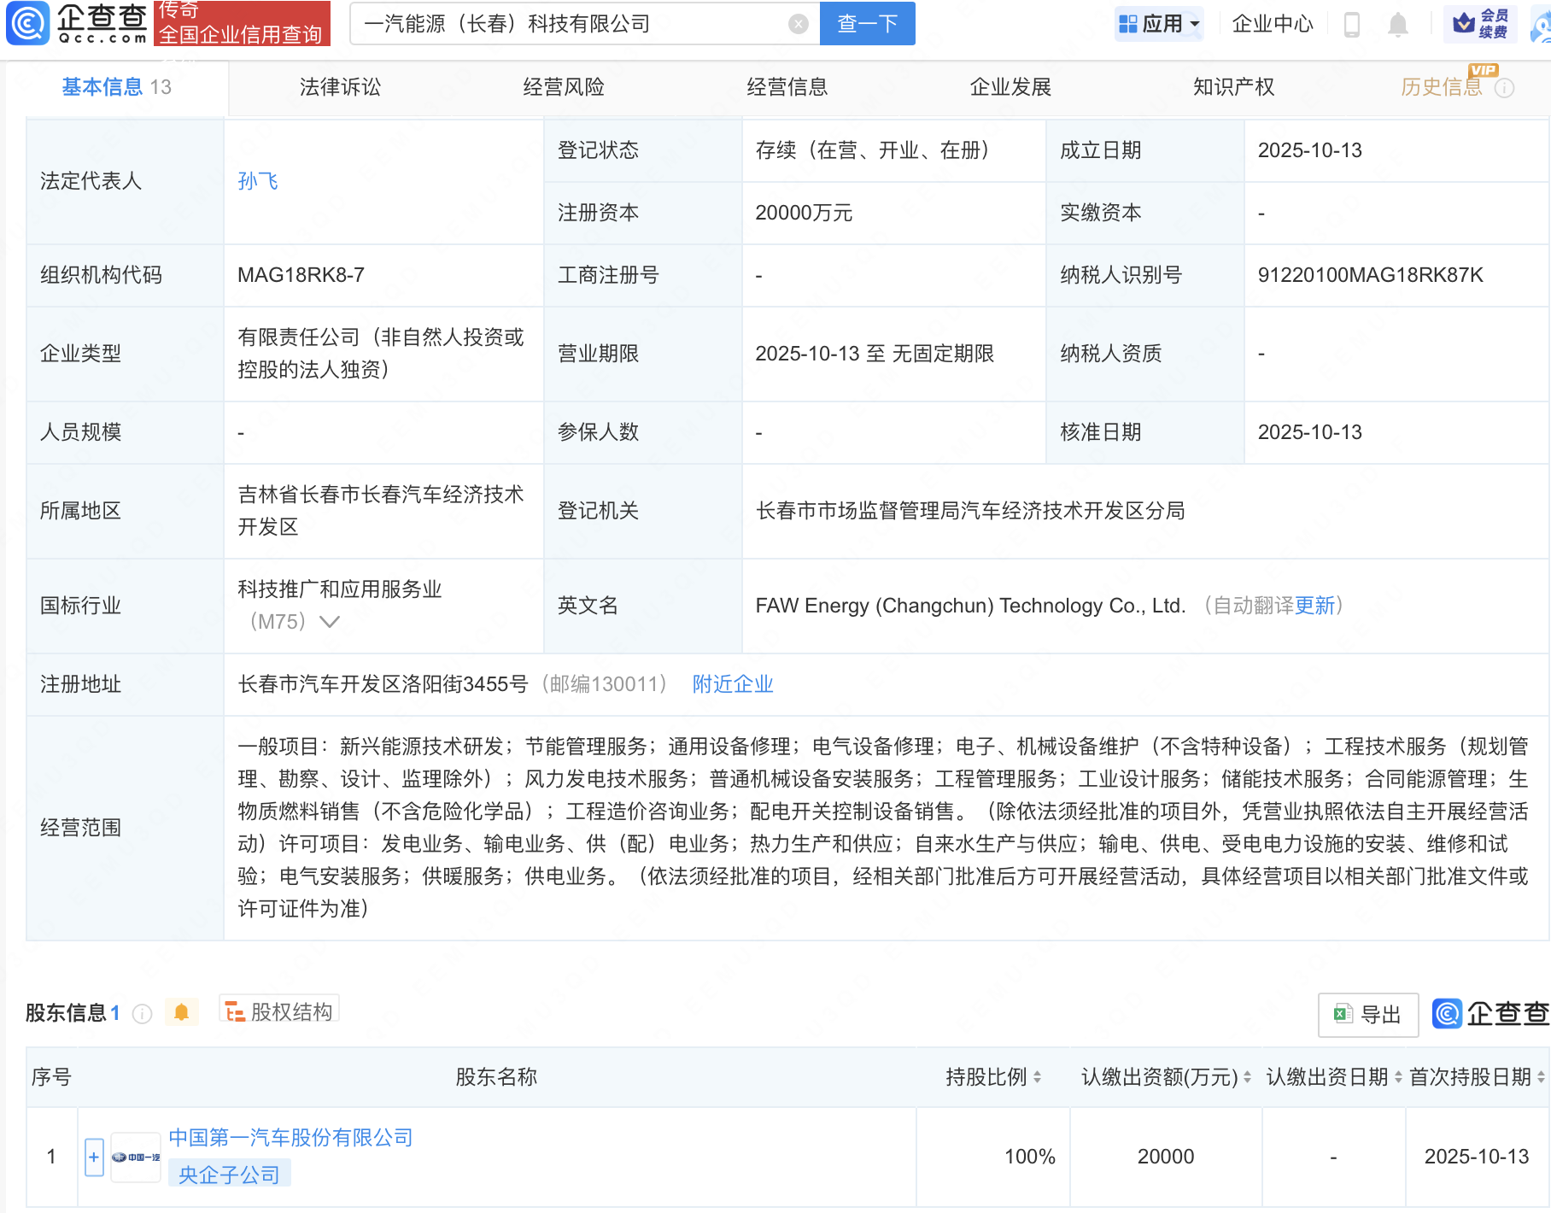Open the 附近企业 nearby companies link
1551x1213 pixels.
(x=732, y=684)
